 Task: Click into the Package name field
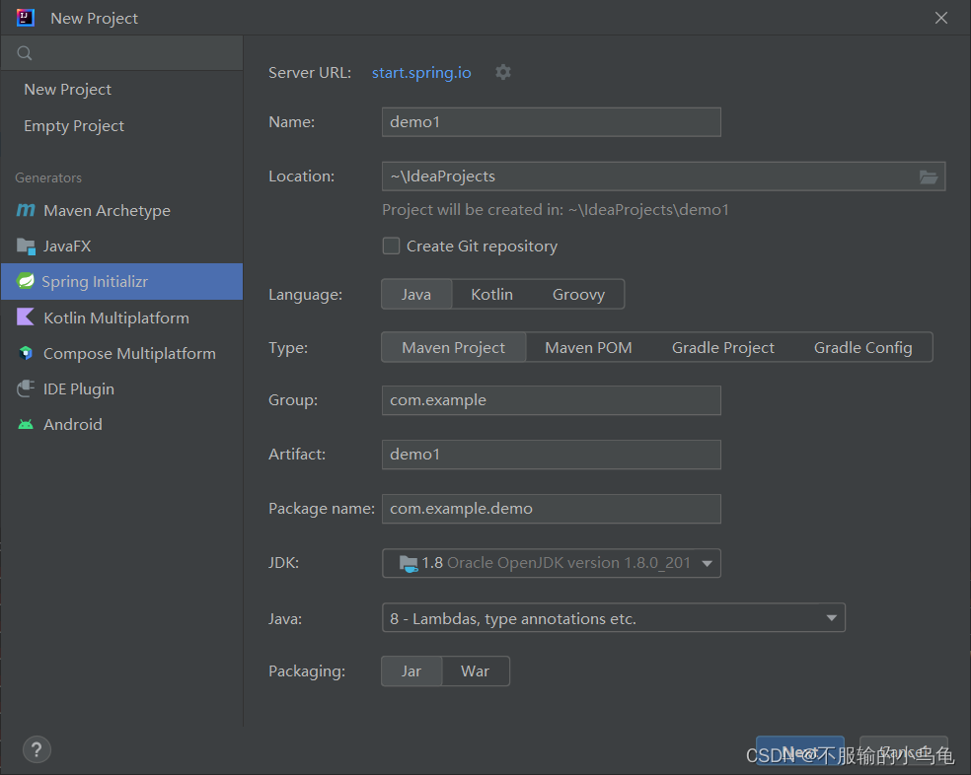coord(552,509)
